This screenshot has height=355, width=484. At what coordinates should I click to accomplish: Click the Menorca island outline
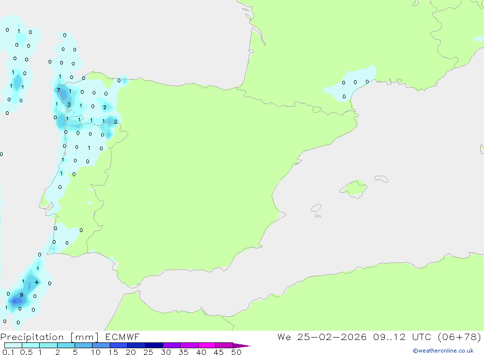tap(381, 179)
